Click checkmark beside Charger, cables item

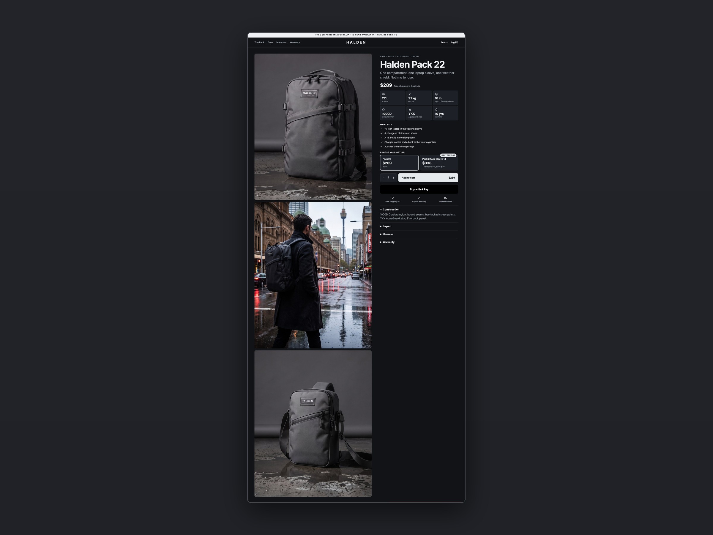pyautogui.click(x=382, y=142)
